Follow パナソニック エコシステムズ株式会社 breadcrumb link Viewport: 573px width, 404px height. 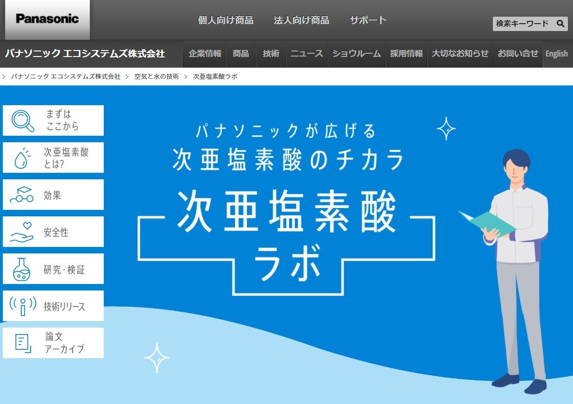(66, 77)
